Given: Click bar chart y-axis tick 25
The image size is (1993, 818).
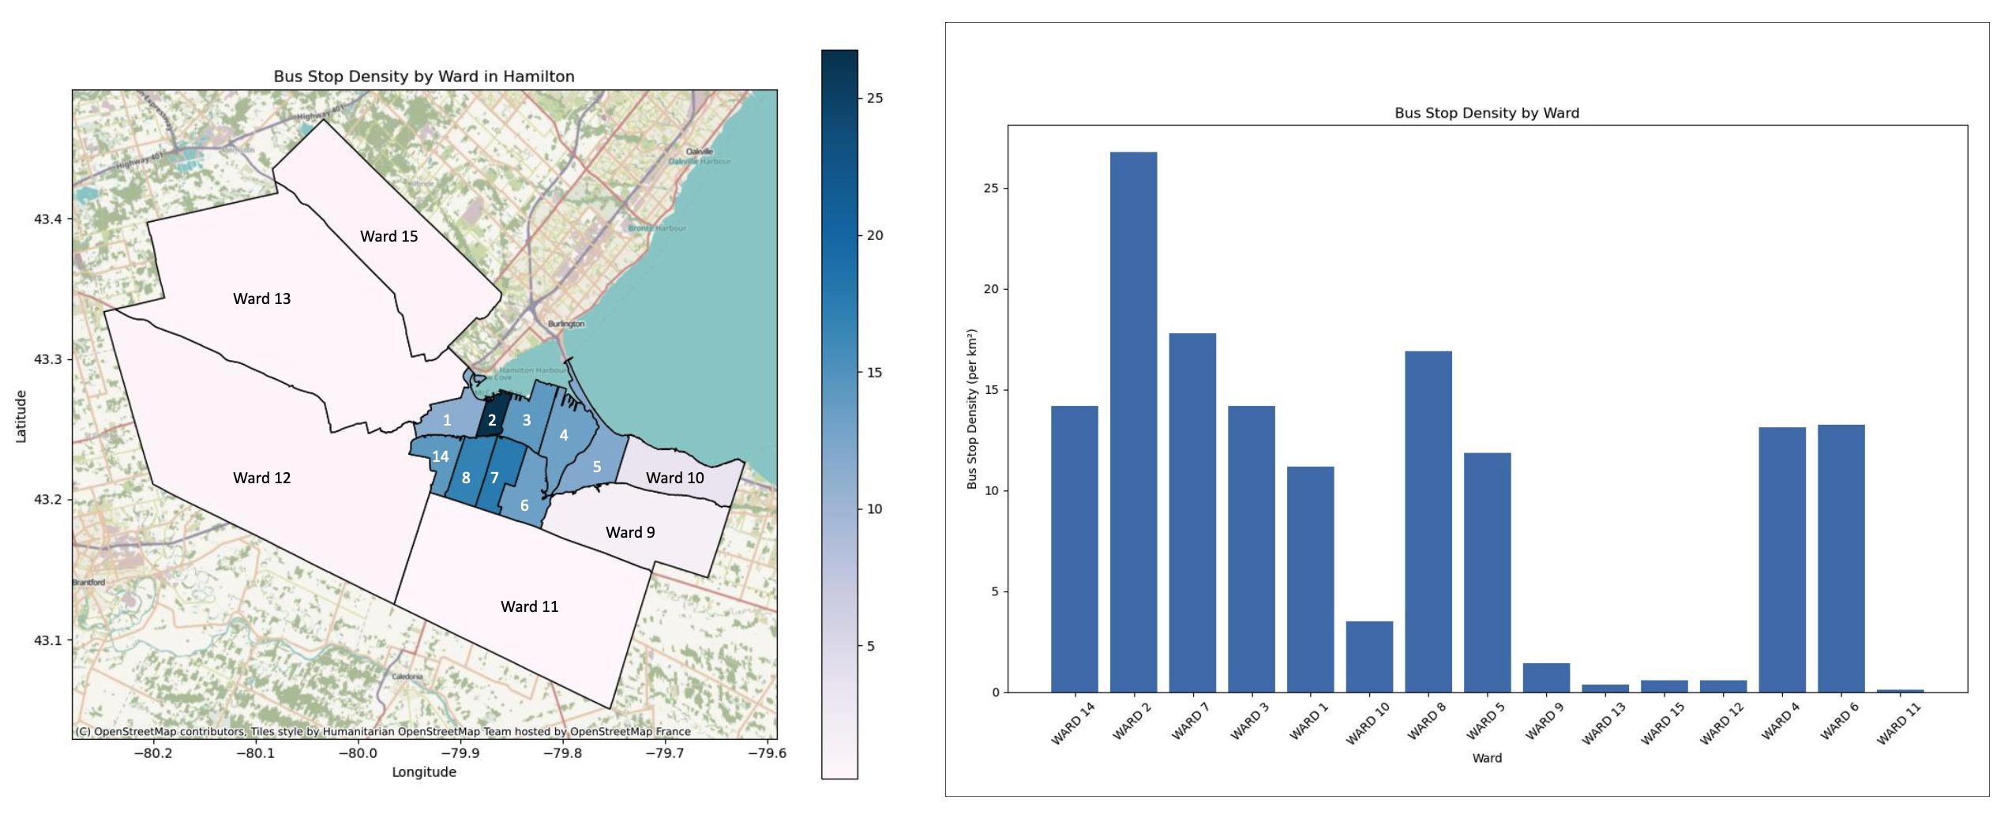Looking at the screenshot, I should point(991,188).
